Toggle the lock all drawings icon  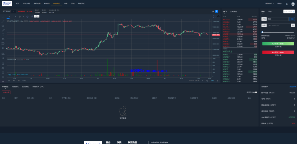pyautogui.click(x=3, y=72)
